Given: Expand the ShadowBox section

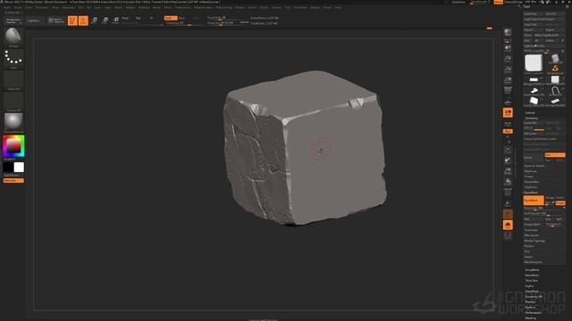Looking at the screenshot, I should click(x=532, y=182).
